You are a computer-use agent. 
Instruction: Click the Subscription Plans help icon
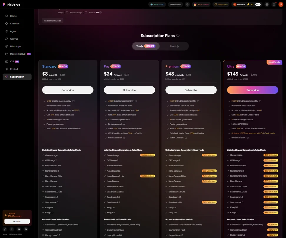[x=178, y=36]
